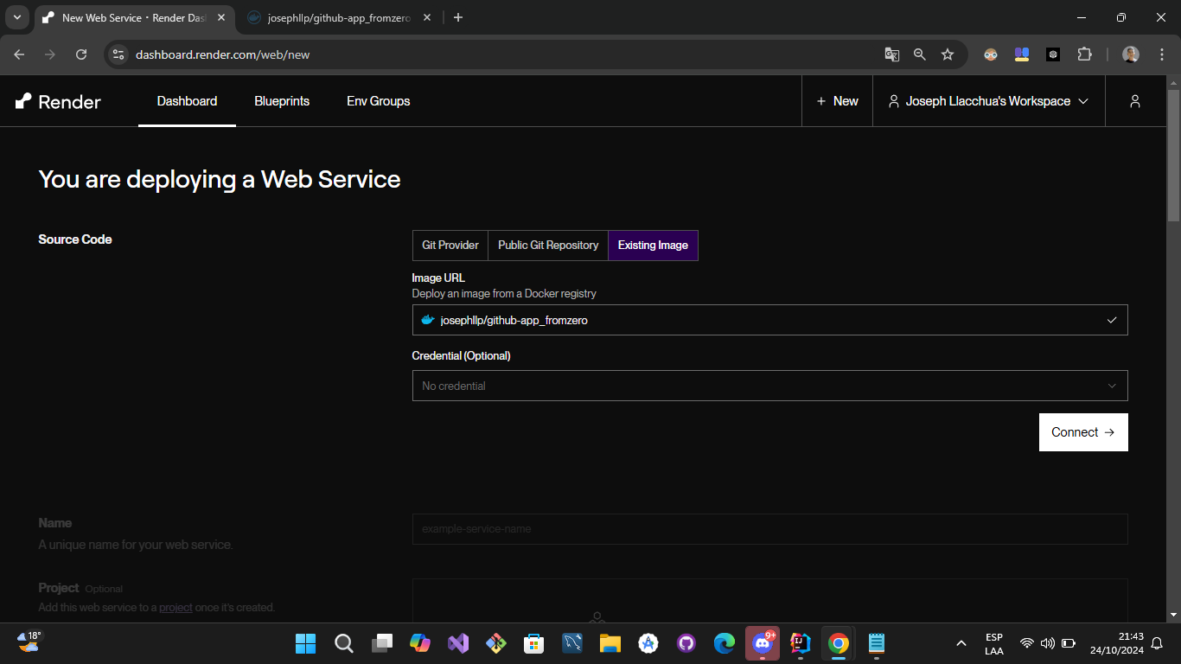Click the browser address bar URL
The image size is (1181, 664).
222,54
